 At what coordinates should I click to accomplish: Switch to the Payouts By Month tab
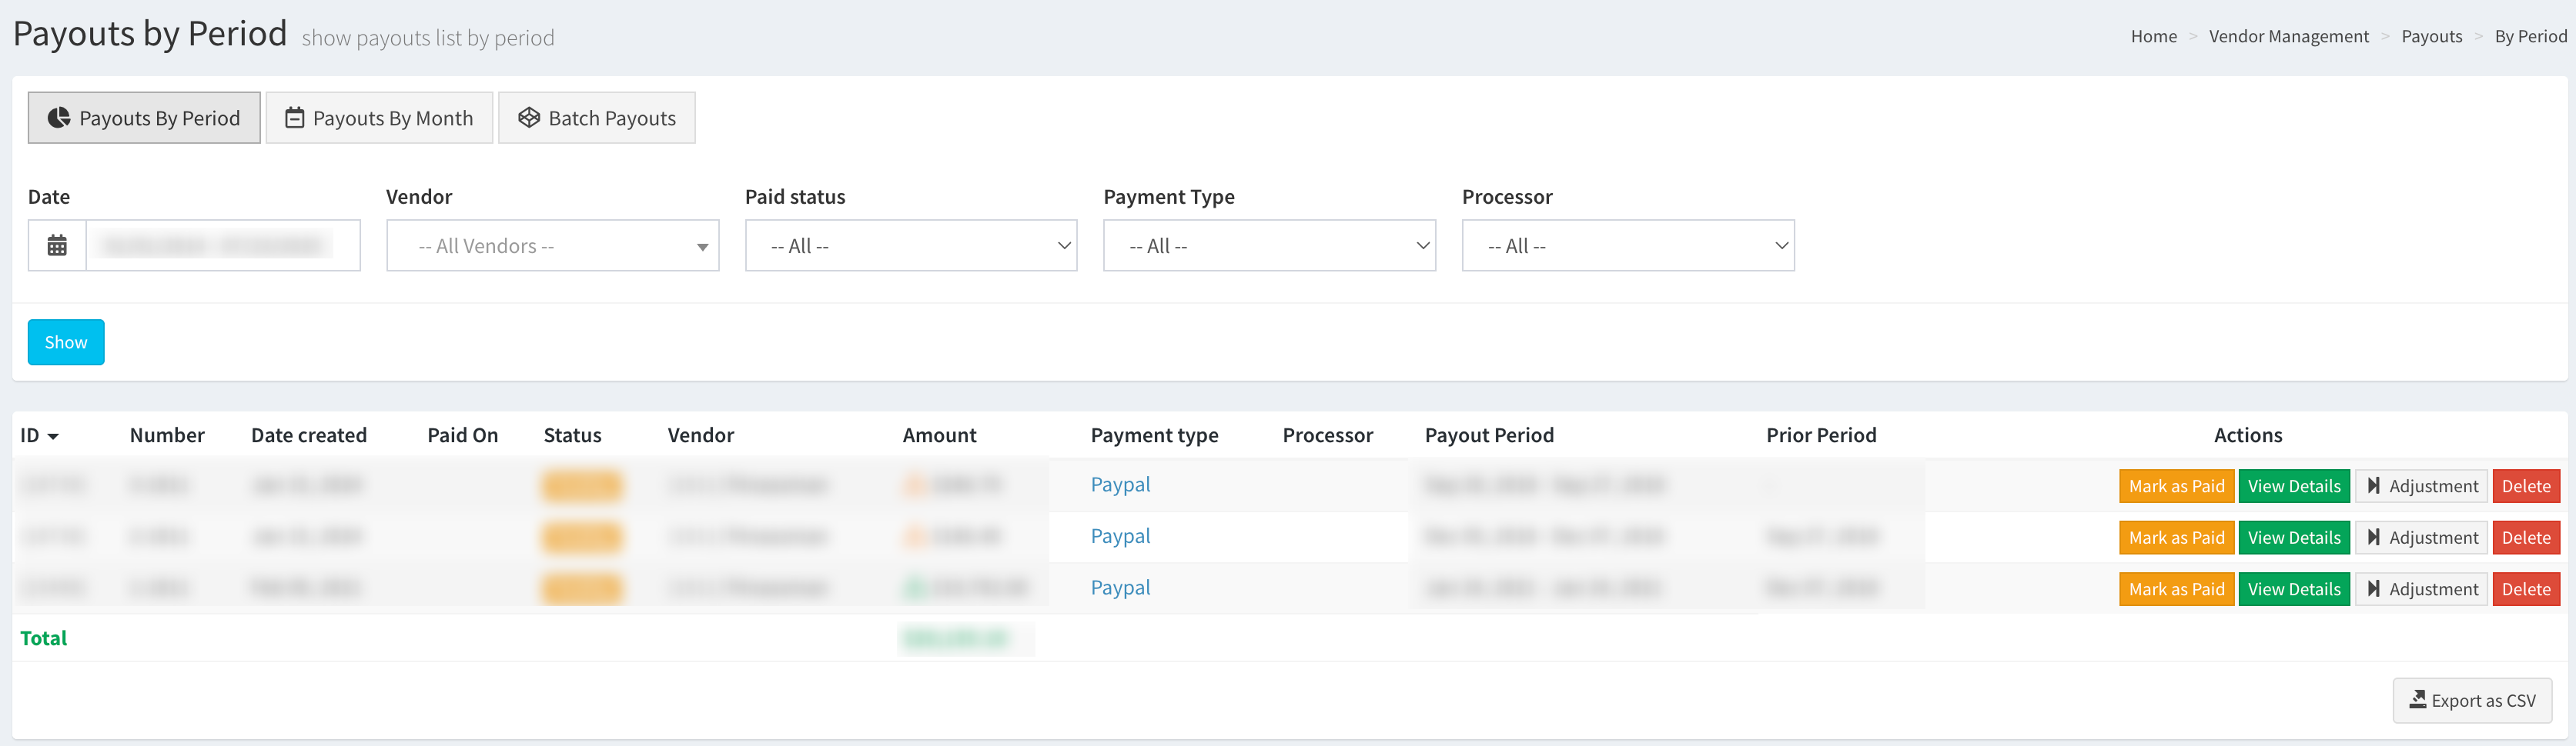(x=379, y=118)
